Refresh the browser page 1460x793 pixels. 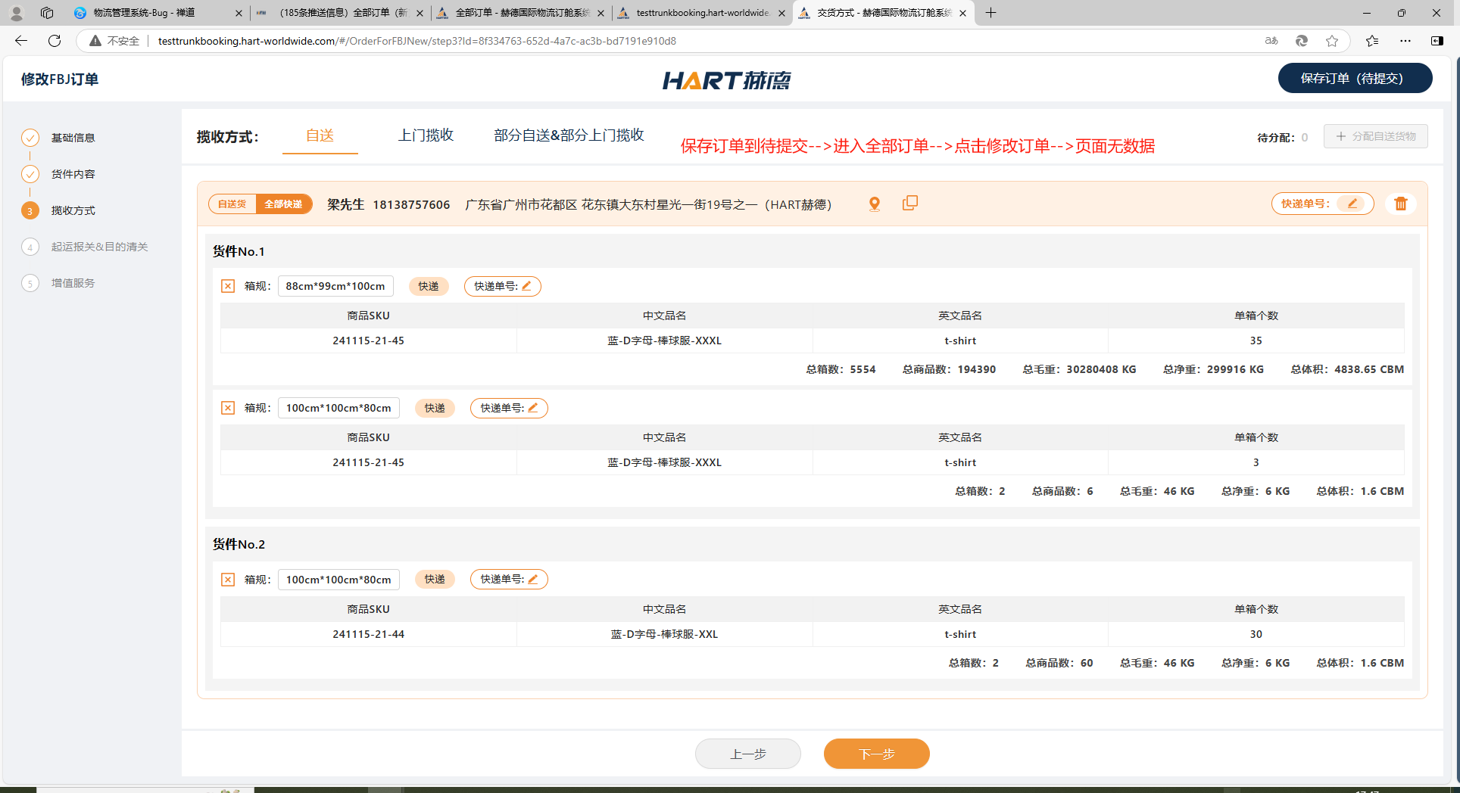click(x=55, y=41)
